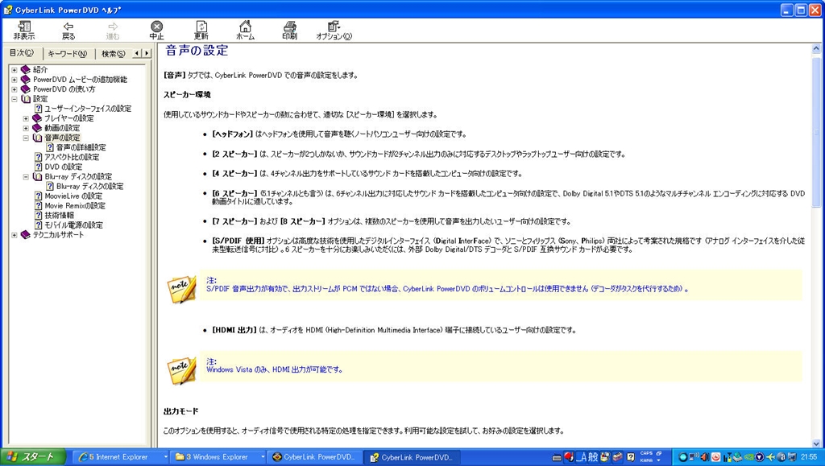Go back with the 戻る arrow icon

click(68, 31)
